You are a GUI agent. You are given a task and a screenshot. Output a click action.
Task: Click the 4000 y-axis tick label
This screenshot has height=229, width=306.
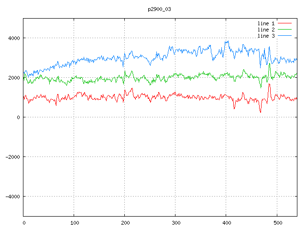(x=13, y=38)
